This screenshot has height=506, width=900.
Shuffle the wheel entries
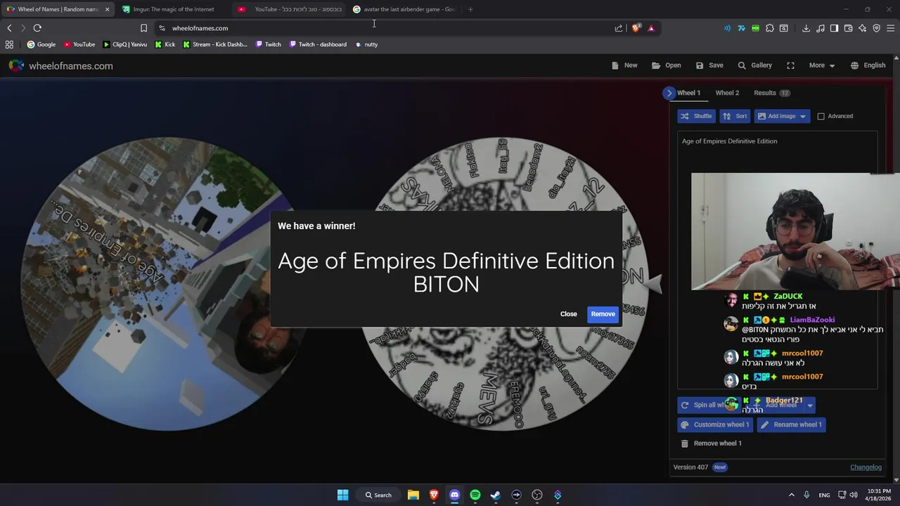click(x=696, y=116)
